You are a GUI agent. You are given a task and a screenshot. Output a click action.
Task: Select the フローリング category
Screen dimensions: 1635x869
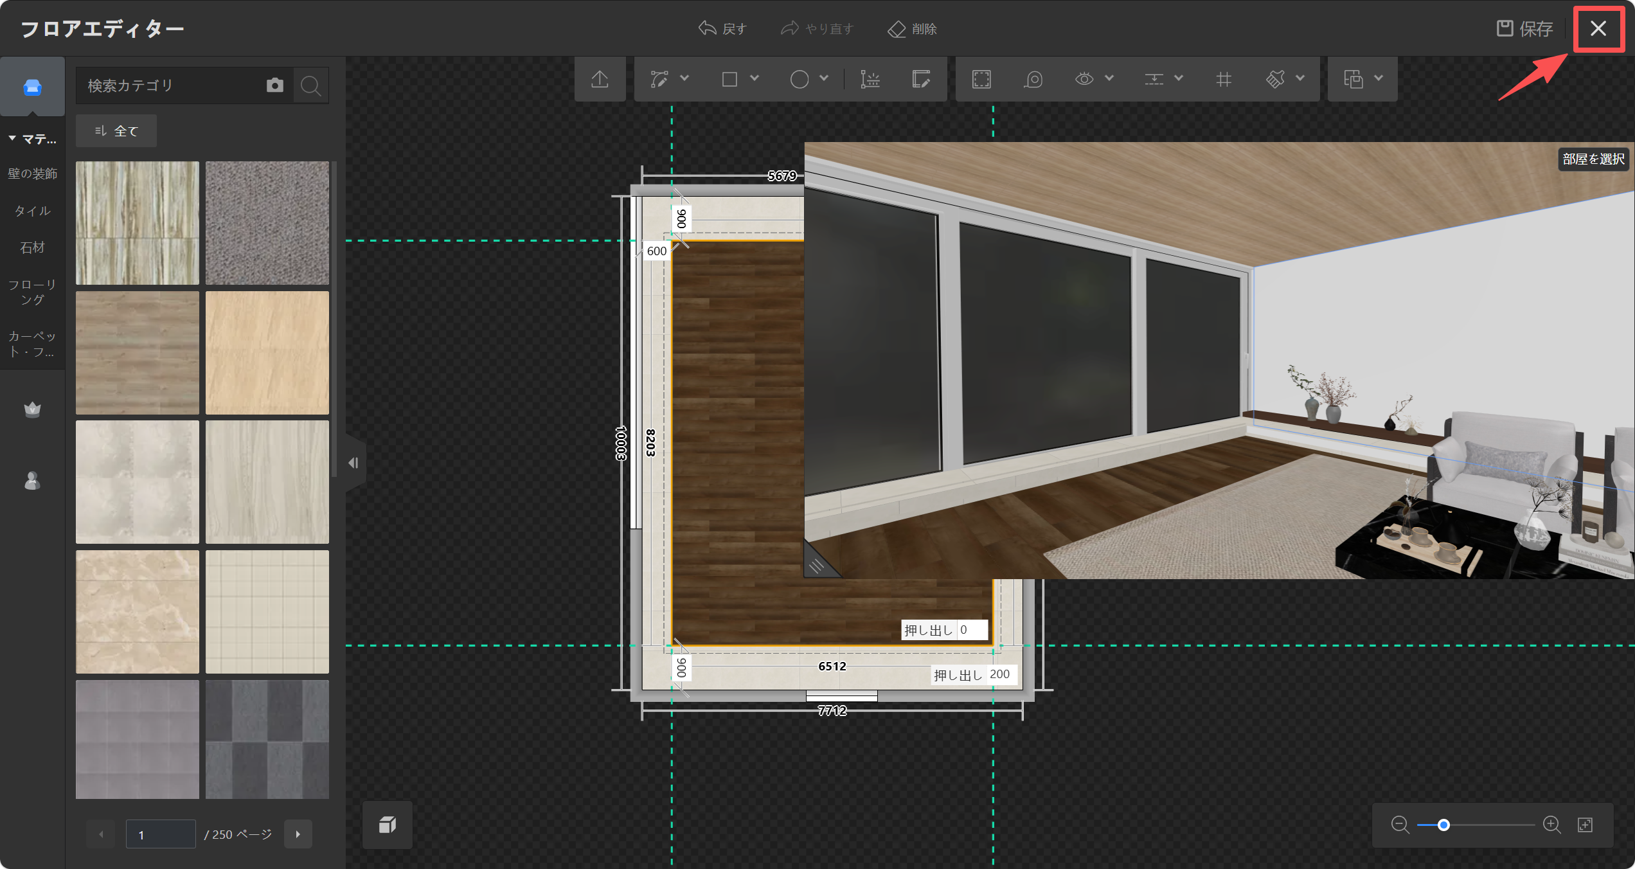tap(33, 292)
